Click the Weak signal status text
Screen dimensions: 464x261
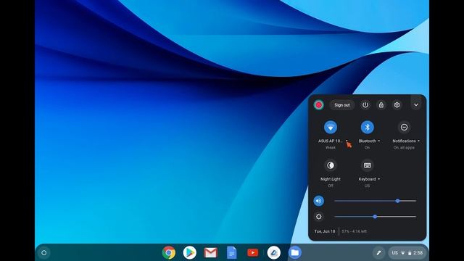331,148
